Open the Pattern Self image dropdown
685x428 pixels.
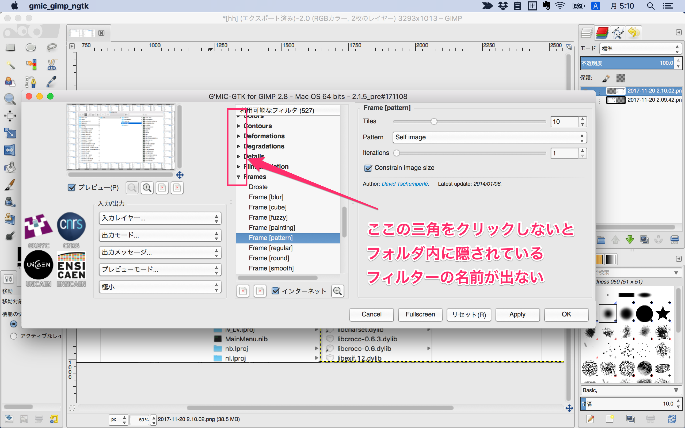click(x=489, y=137)
